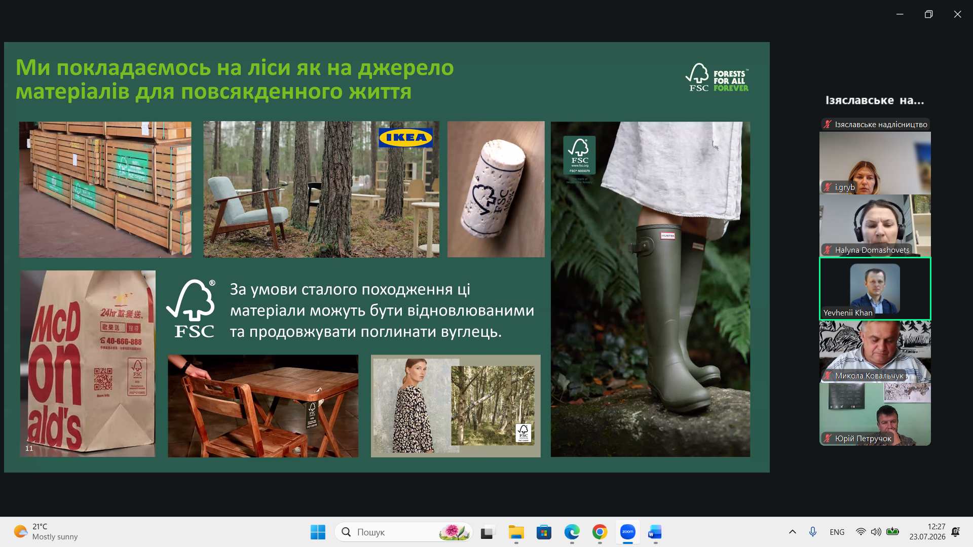Click the volume speaker tray icon
Image resolution: width=973 pixels, height=547 pixels.
tap(876, 532)
